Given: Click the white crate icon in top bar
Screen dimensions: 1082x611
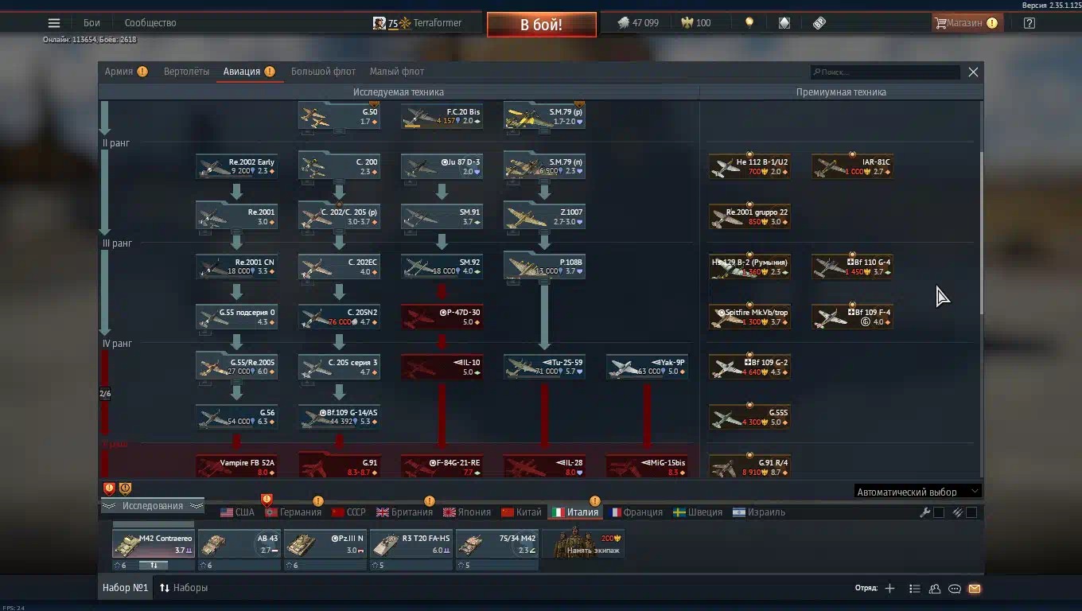Looking at the screenshot, I should (x=784, y=23).
